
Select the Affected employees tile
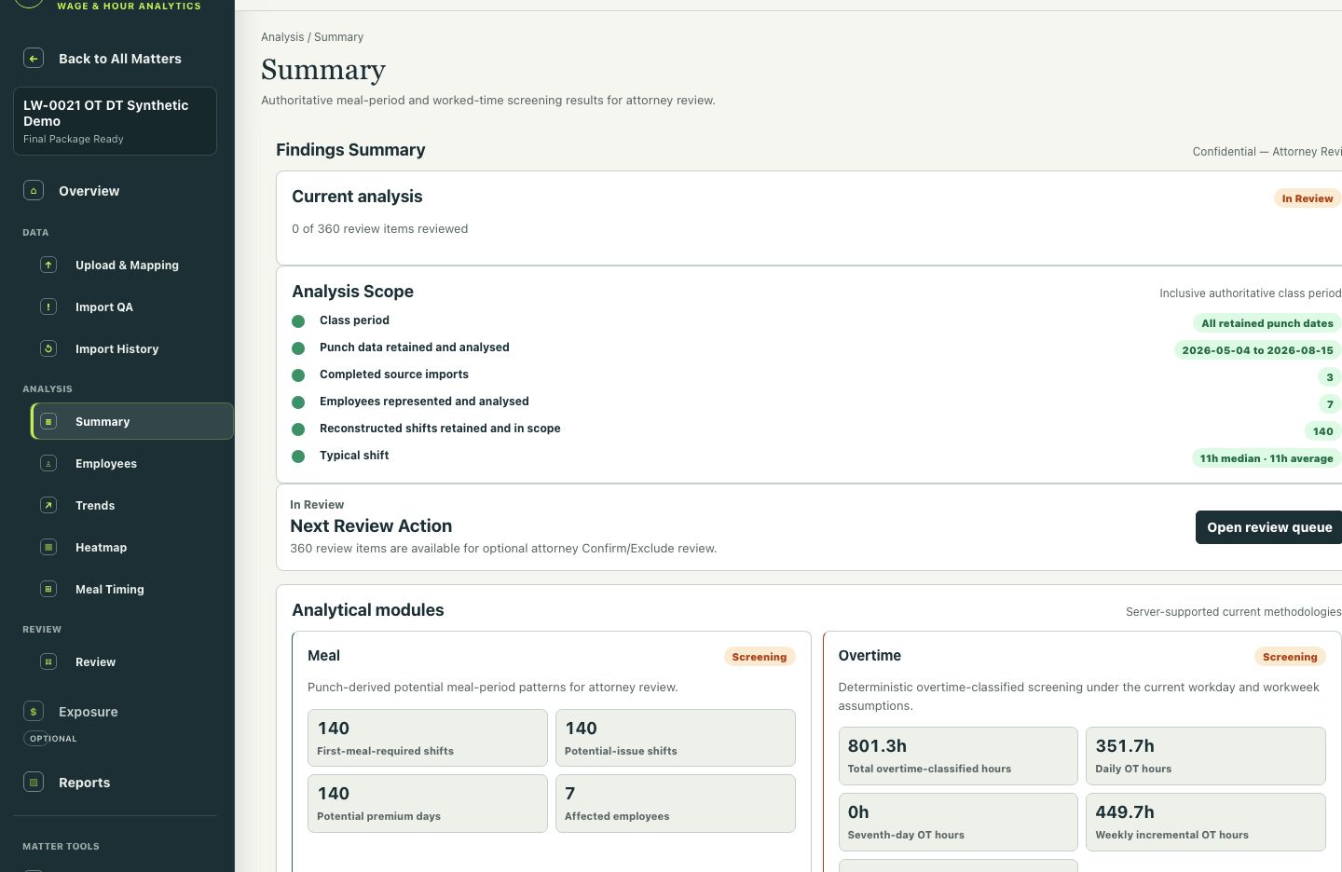(676, 803)
